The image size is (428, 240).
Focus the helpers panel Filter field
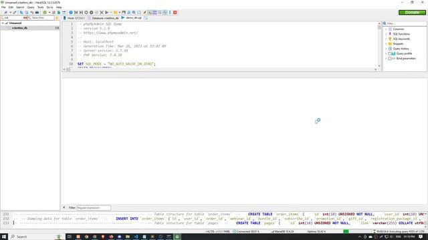pos(405,24)
